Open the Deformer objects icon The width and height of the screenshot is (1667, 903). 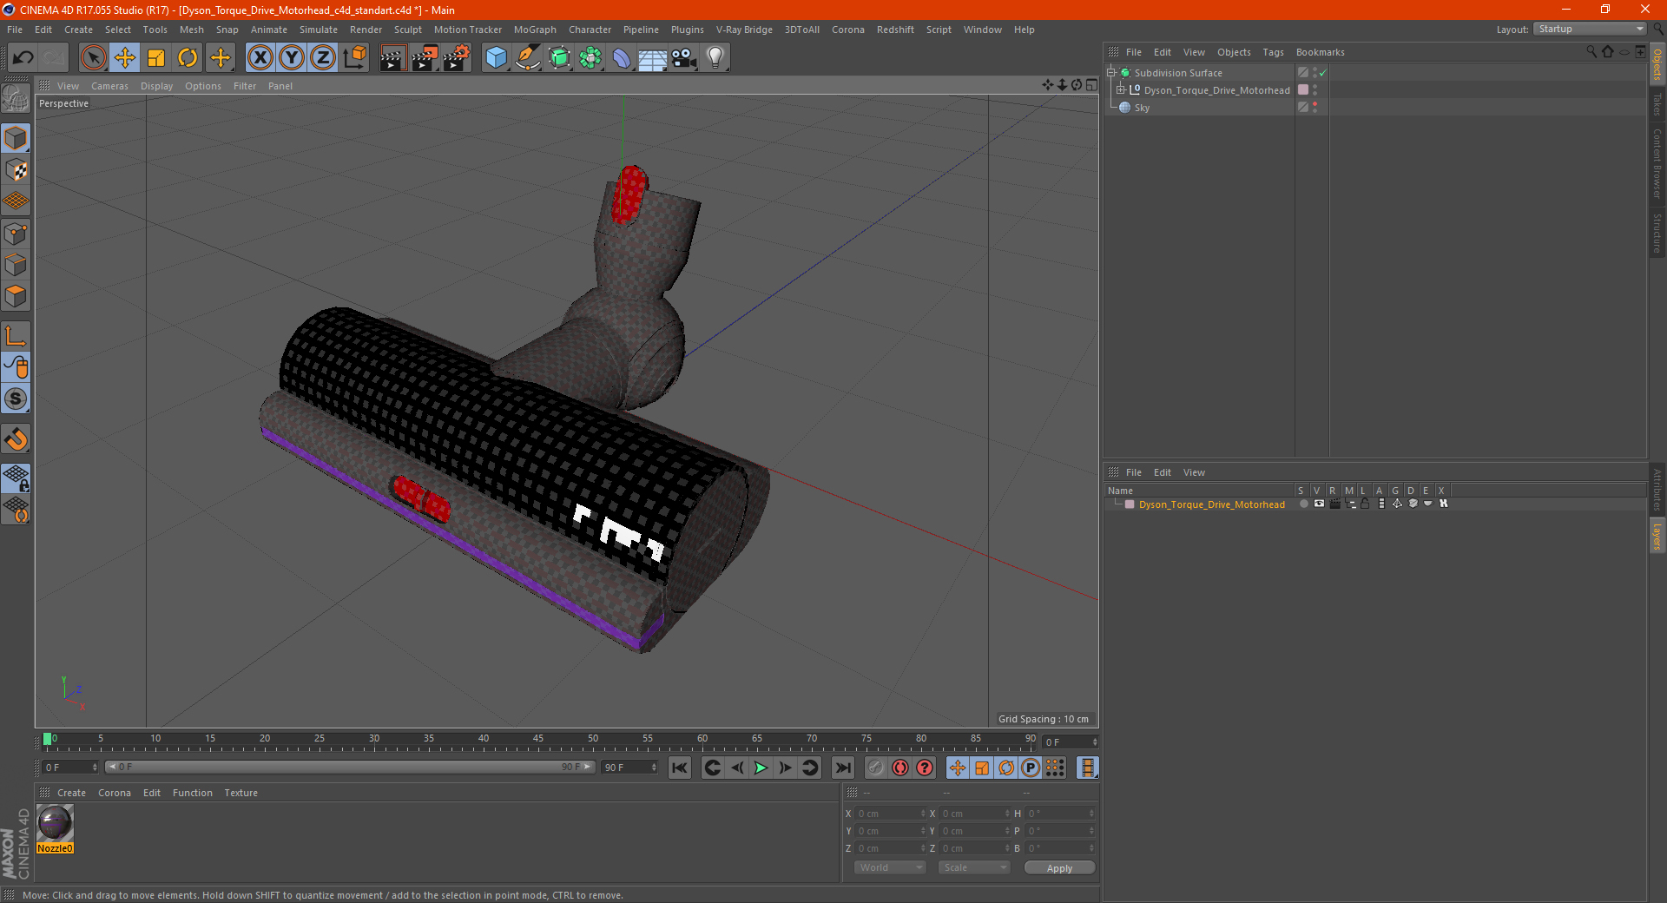click(622, 58)
